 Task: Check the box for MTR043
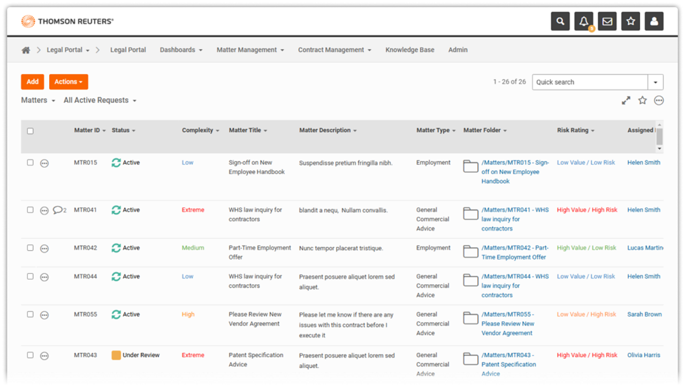(x=31, y=356)
